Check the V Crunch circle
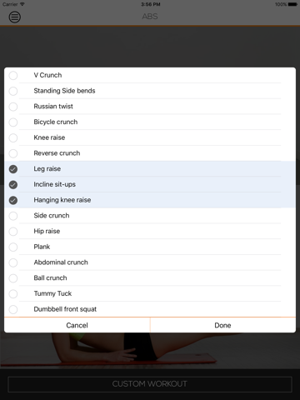 [13, 75]
